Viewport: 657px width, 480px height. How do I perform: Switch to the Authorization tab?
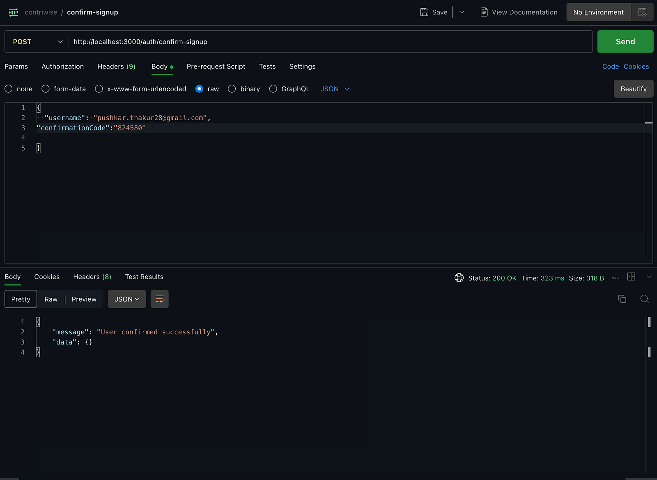click(x=63, y=66)
